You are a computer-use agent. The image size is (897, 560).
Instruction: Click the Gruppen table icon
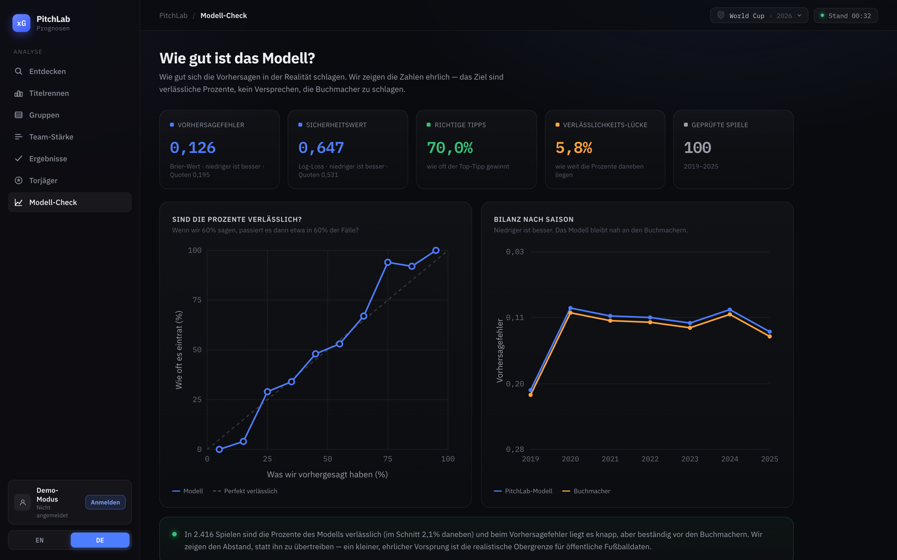[x=18, y=115]
